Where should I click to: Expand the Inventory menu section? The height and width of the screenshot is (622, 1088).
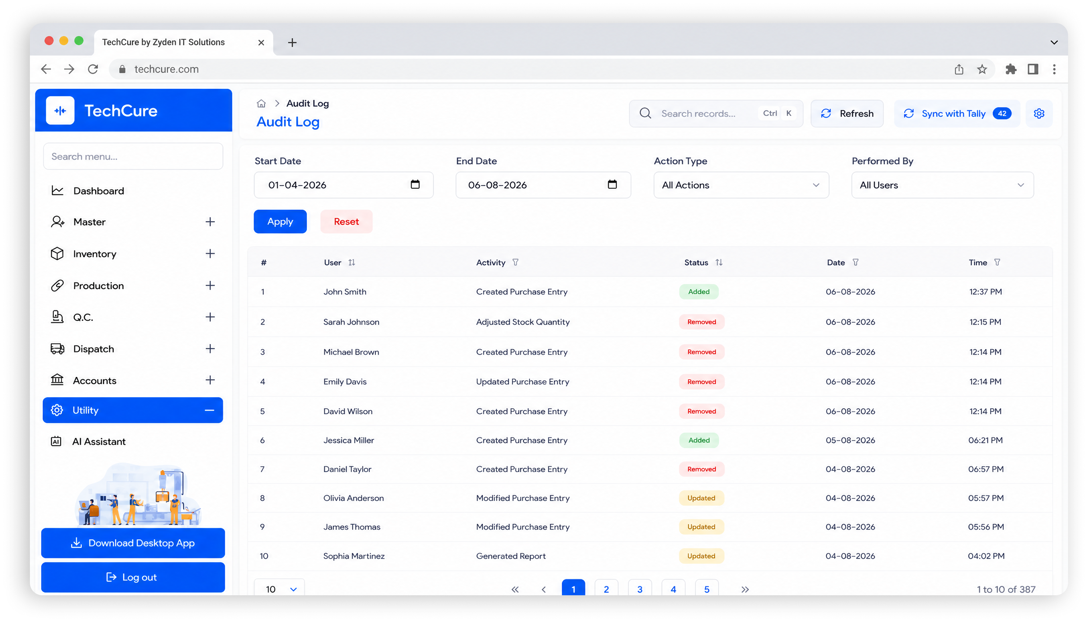(210, 253)
